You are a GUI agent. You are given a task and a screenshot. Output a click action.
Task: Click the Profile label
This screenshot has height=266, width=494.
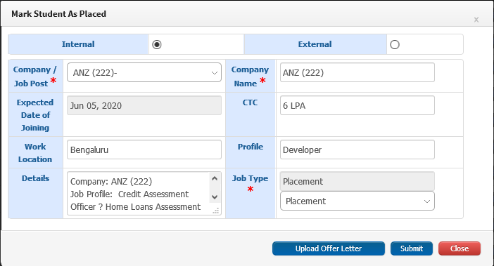coord(250,147)
